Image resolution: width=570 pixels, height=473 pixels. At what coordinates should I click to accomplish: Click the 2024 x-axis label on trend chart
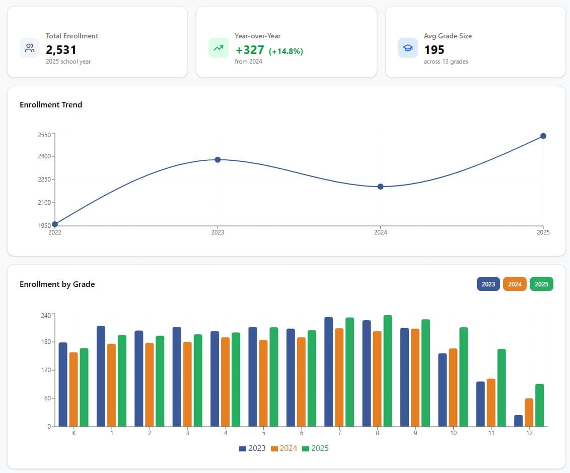[x=381, y=232]
